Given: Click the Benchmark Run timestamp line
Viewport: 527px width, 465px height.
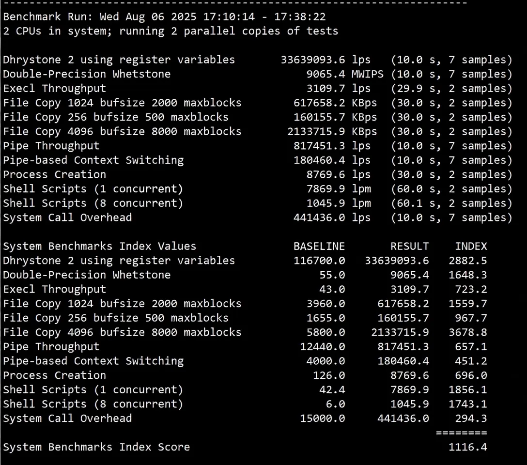Looking at the screenshot, I should click(x=165, y=16).
